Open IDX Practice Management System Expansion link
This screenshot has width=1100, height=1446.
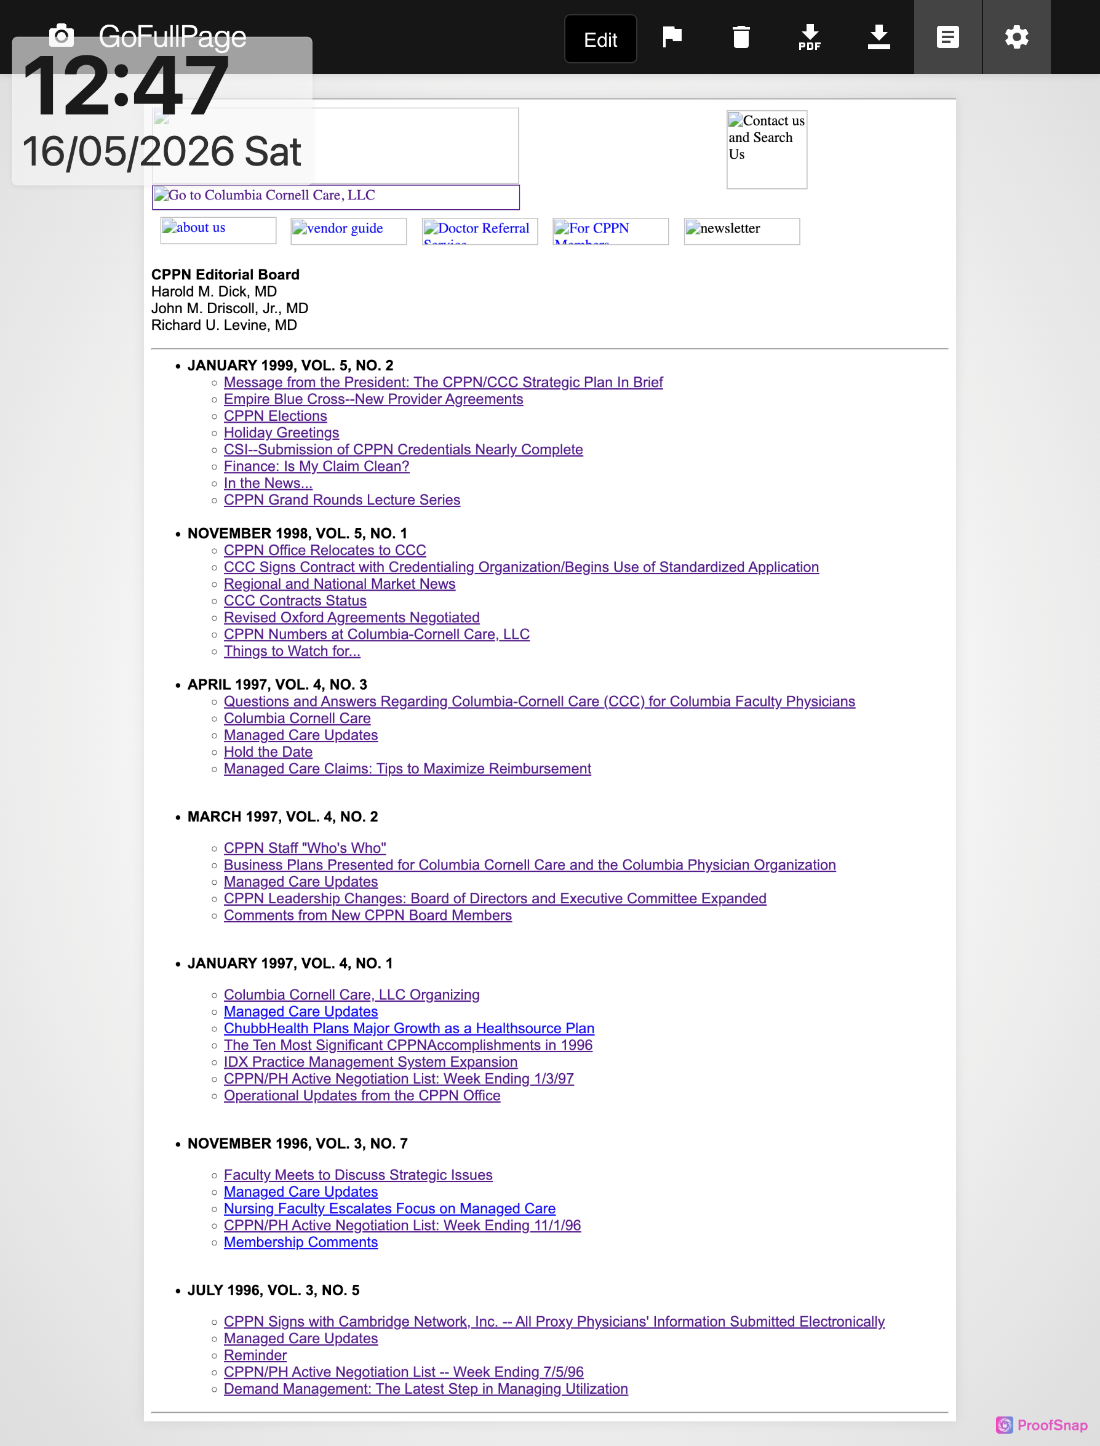point(370,1062)
